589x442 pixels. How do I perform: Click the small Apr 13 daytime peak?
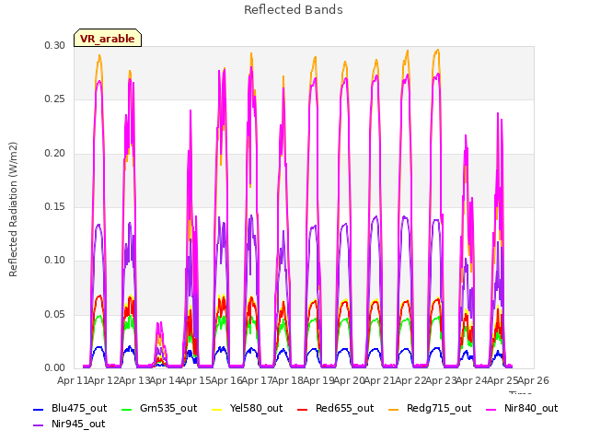click(160, 343)
